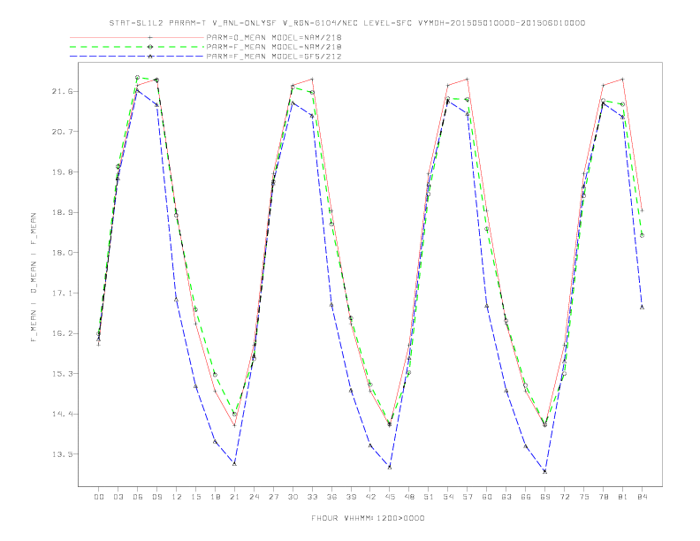Click x-axis tick label 39

pyautogui.click(x=351, y=497)
